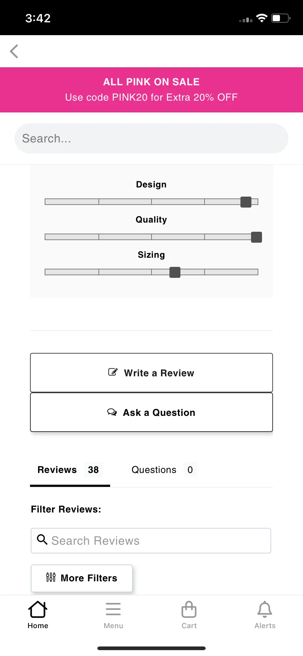303x656 pixels.
Task: Open the Menu hamburger icon
Action: 113,610
